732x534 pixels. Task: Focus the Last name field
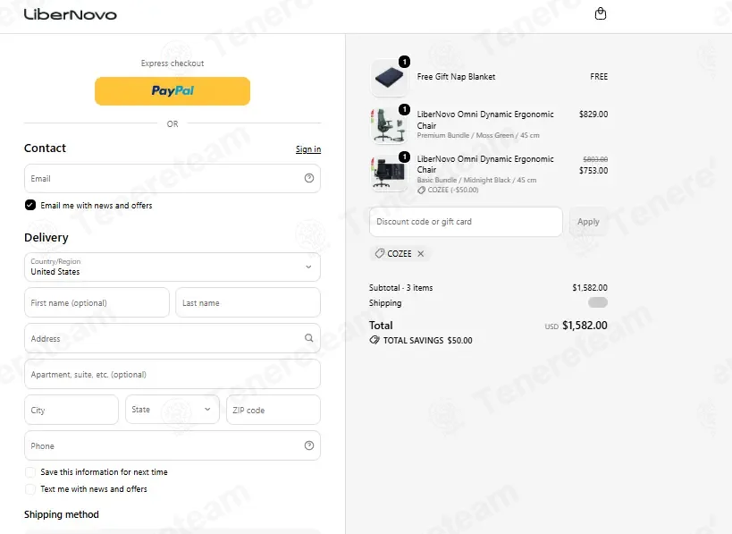[248, 302]
